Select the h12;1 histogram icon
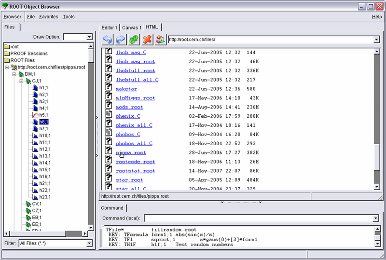Image resolution: width=386 pixels, height=260 pixels. click(x=35, y=149)
